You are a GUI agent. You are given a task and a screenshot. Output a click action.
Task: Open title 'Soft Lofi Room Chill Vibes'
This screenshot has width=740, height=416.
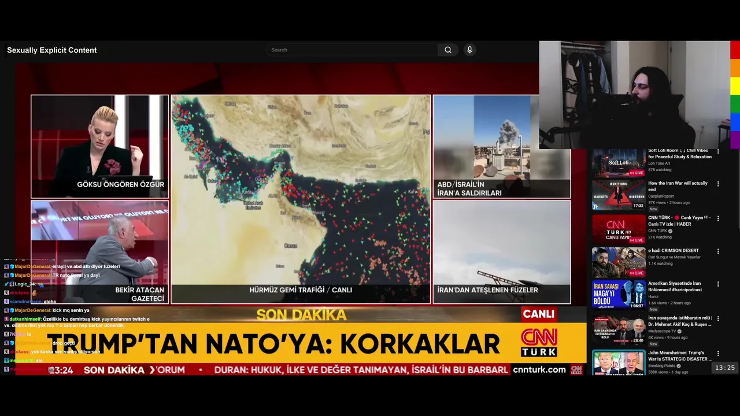tap(680, 154)
